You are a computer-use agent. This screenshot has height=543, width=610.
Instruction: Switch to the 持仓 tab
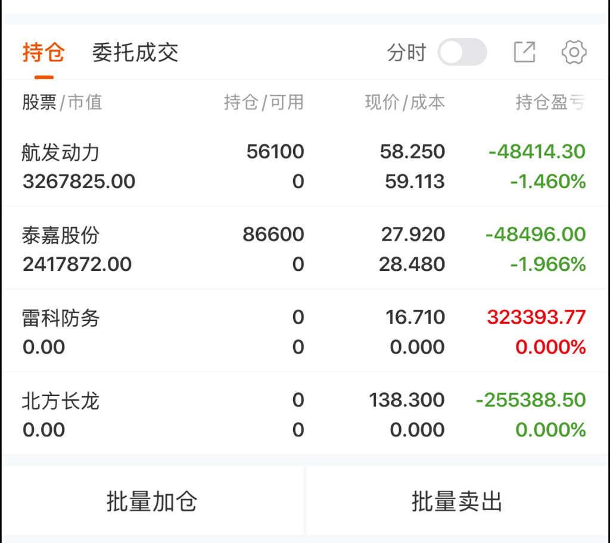coord(43,52)
